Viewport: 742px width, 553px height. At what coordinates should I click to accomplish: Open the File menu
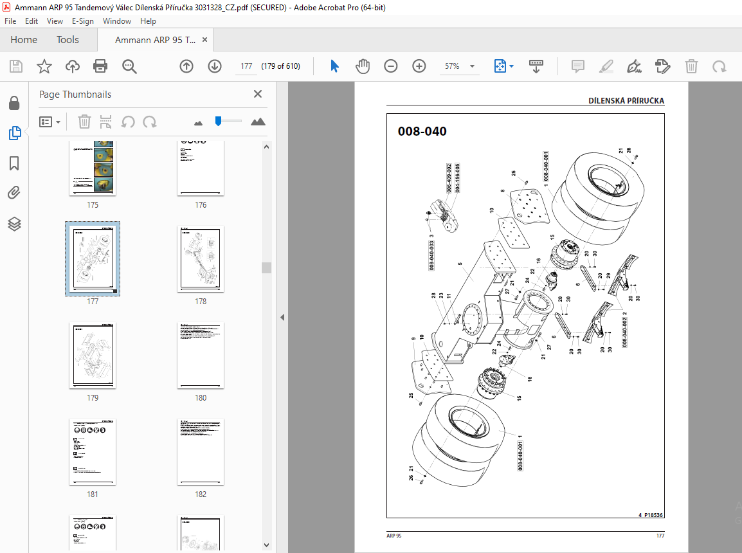[x=10, y=21]
